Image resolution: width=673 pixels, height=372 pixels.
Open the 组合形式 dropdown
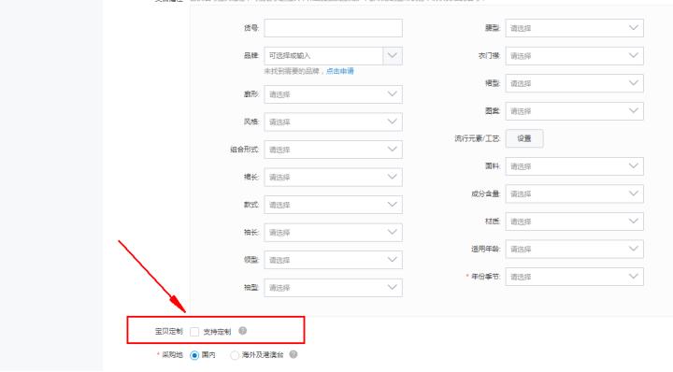[333, 150]
